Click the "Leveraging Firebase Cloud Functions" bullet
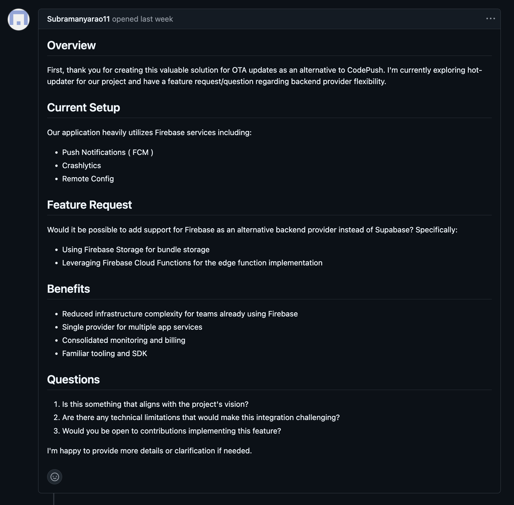 click(192, 263)
